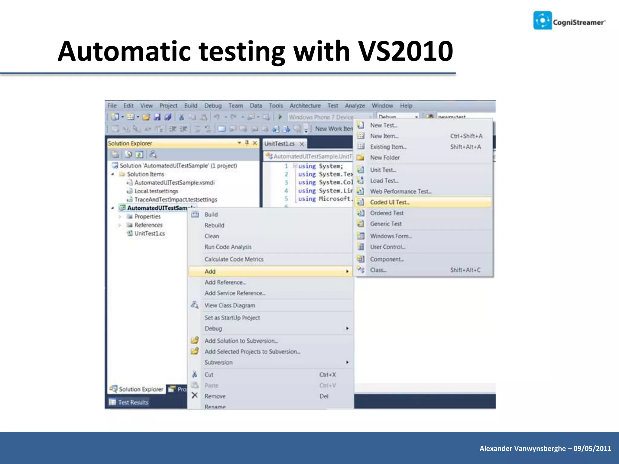Open the New Project icon dropdown arrow
Screen dimensions: 619x464
click(122, 117)
